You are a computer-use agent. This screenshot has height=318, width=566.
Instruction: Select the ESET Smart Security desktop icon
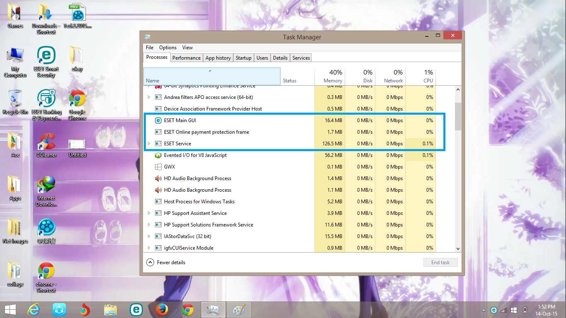click(46, 62)
